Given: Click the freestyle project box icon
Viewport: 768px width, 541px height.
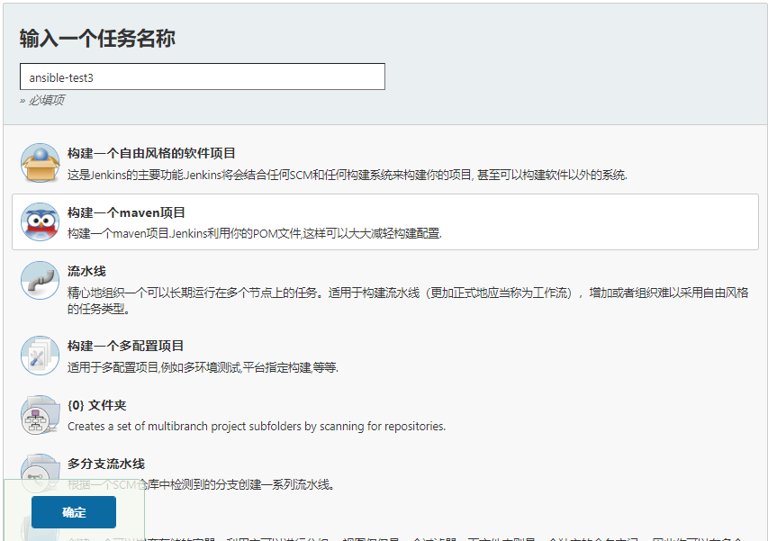Looking at the screenshot, I should (41, 163).
